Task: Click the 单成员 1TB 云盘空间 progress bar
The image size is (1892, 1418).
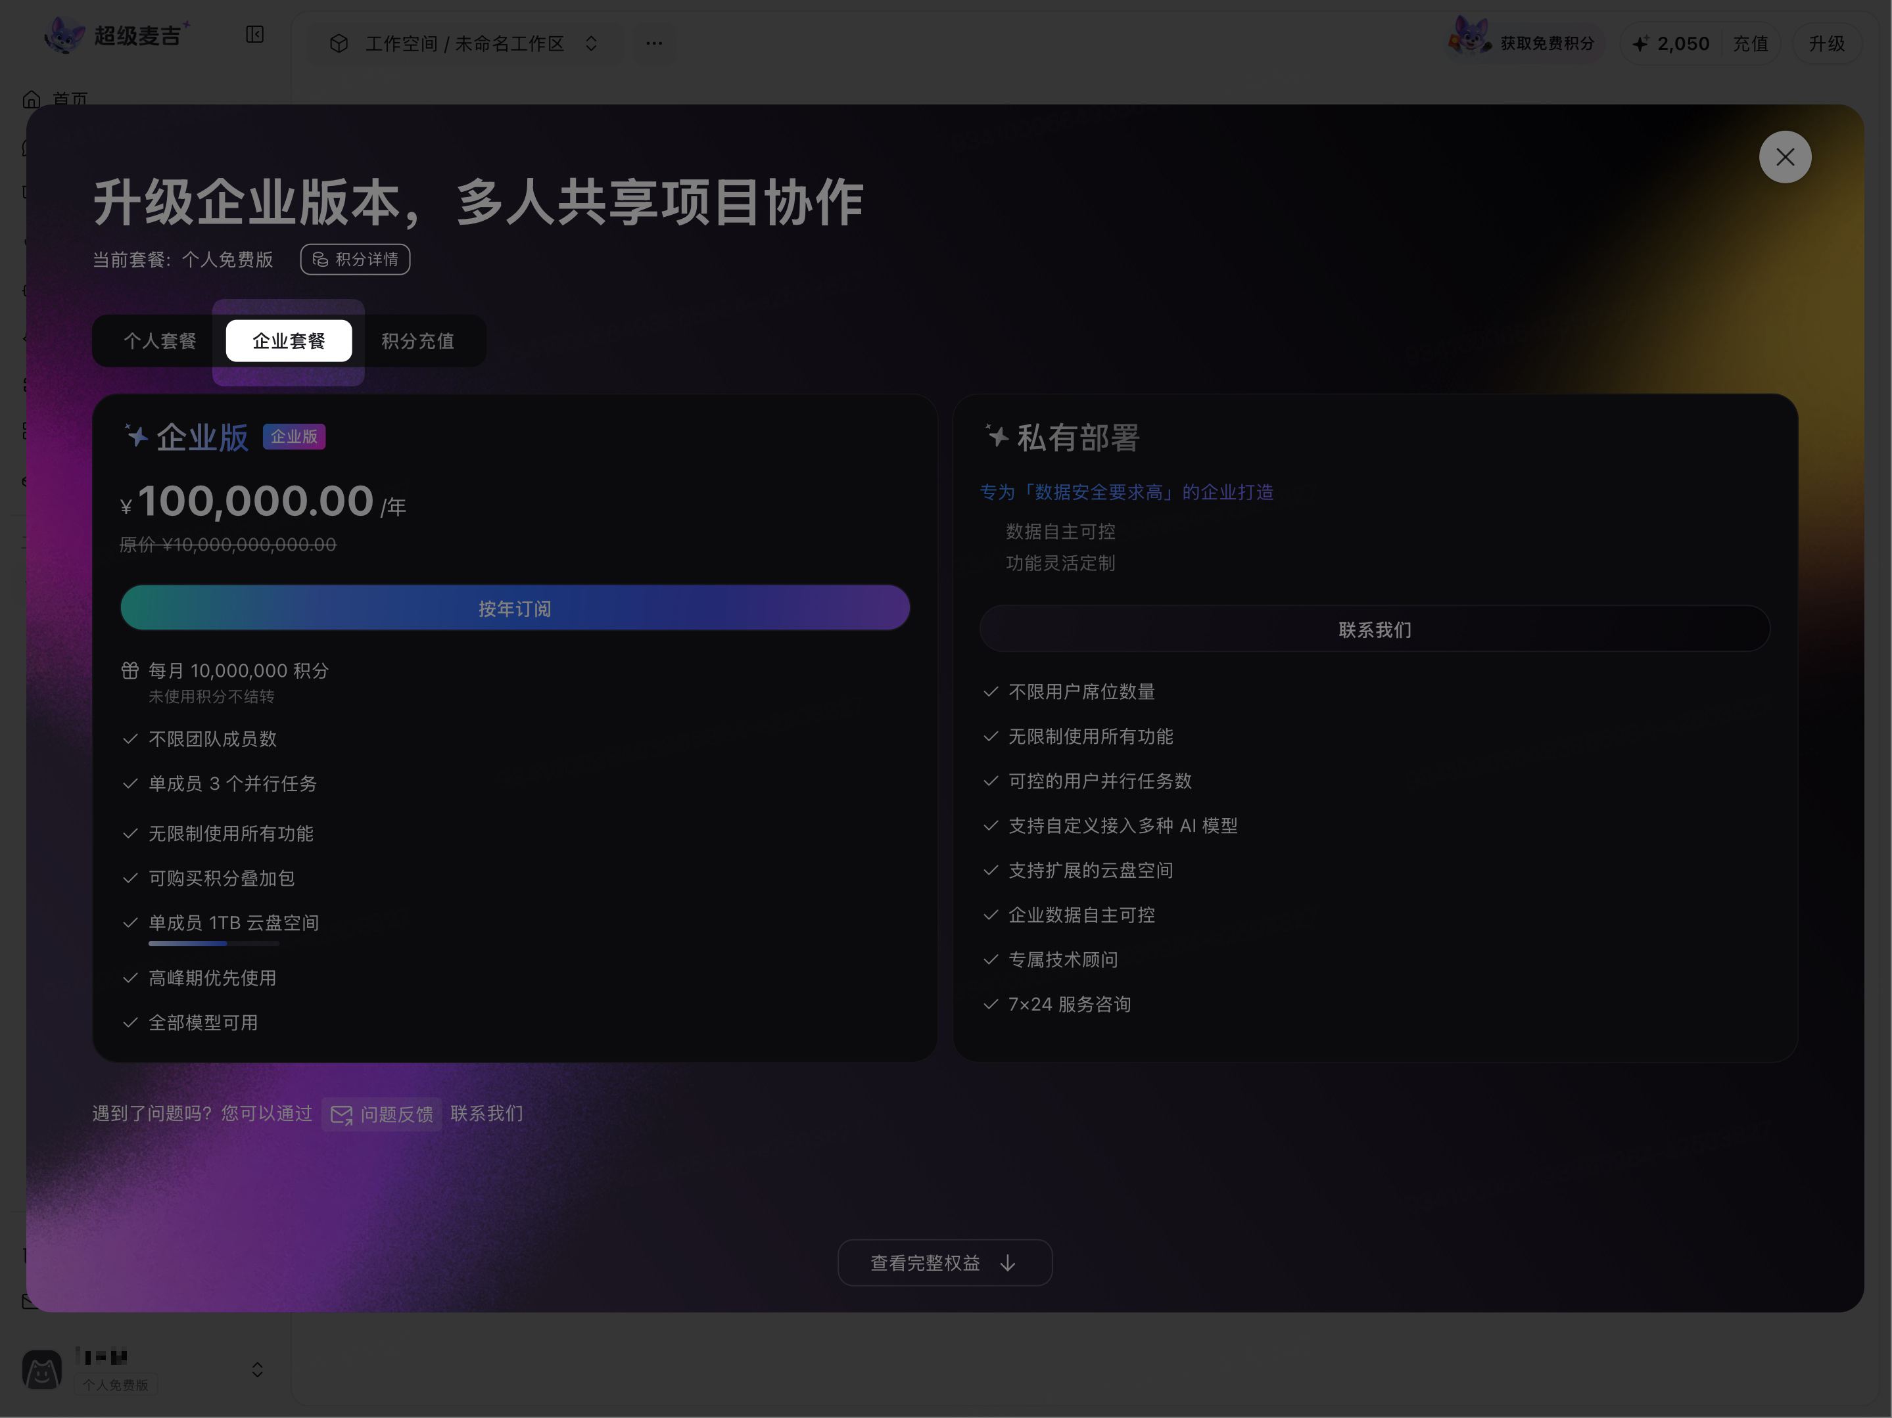Action: (x=214, y=944)
